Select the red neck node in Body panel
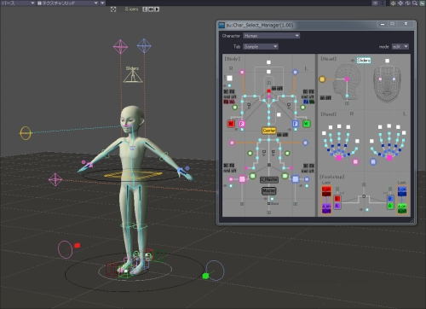 point(268,91)
